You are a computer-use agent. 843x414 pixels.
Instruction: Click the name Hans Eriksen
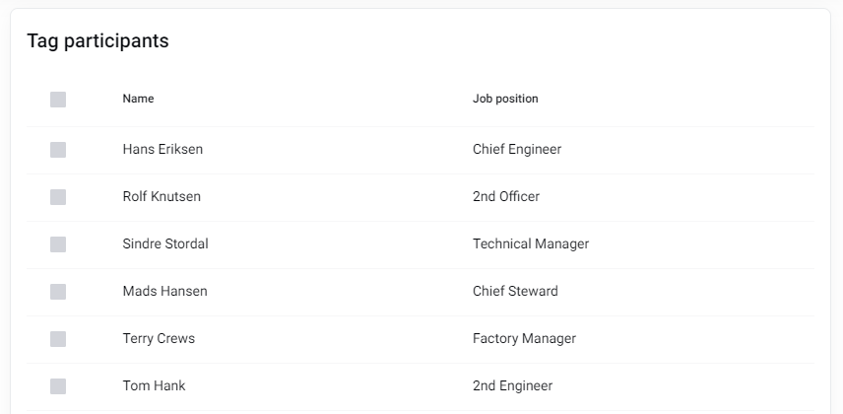[x=162, y=150]
